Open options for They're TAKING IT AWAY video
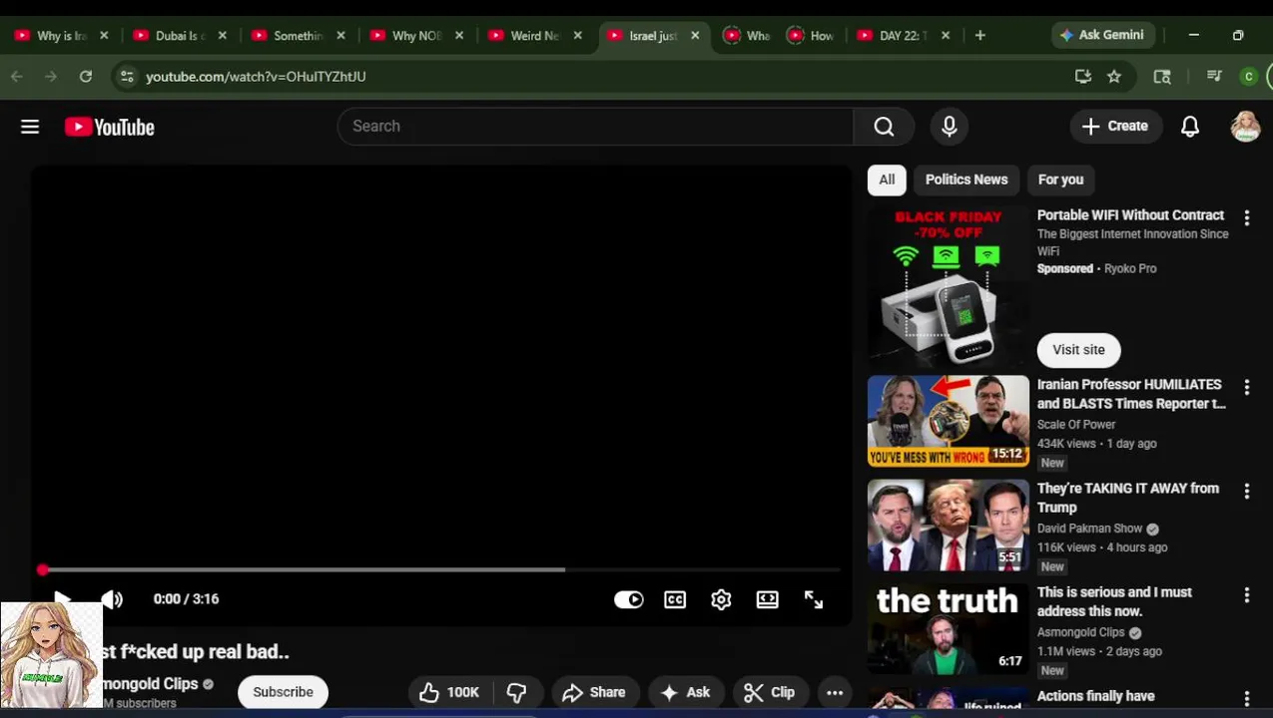 coord(1246,491)
